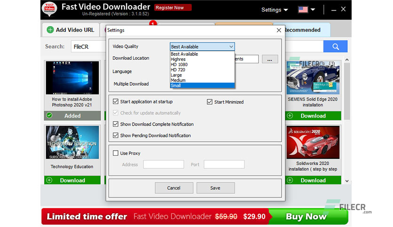Minimize the Fast Video Downloader window

point(334,10)
